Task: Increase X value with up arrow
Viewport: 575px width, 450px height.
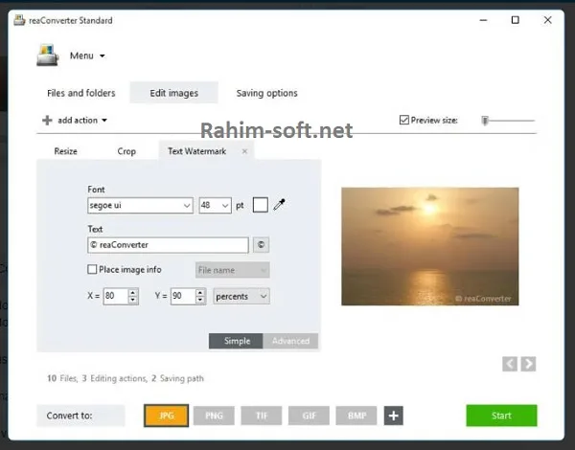Action: [x=133, y=292]
